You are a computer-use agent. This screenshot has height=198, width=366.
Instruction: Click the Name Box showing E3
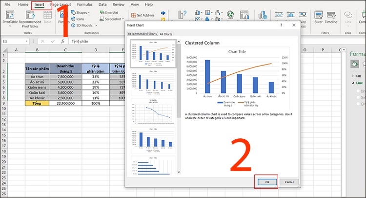(x=15, y=42)
